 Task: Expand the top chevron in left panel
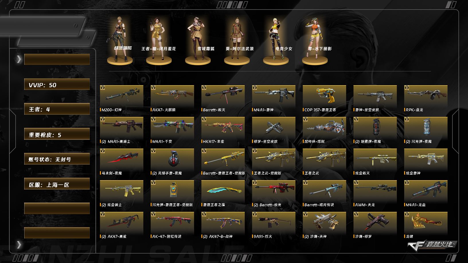(19, 59)
